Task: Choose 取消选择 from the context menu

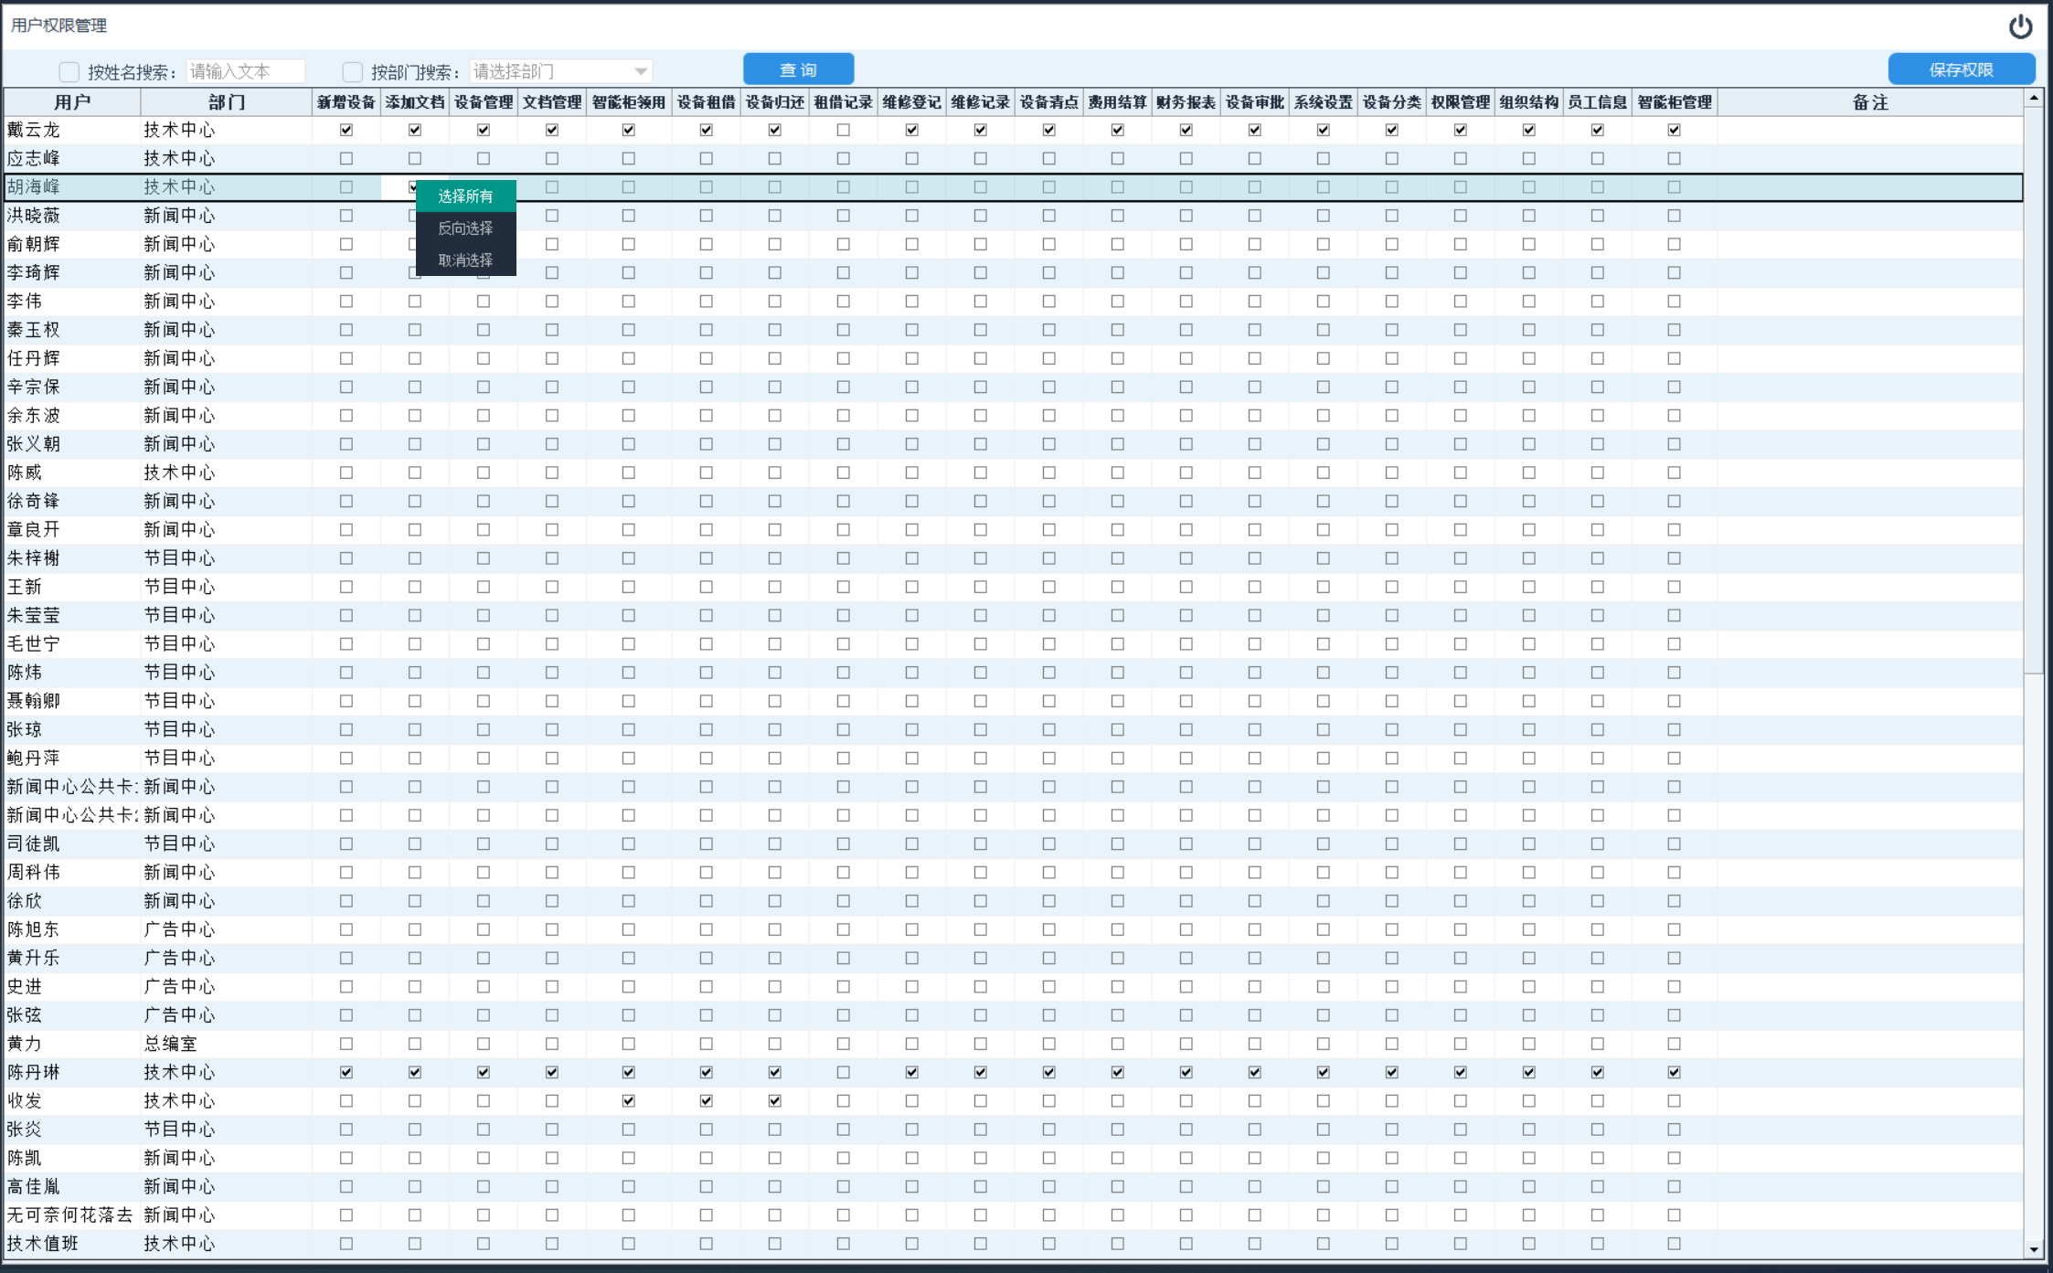Action: click(465, 260)
